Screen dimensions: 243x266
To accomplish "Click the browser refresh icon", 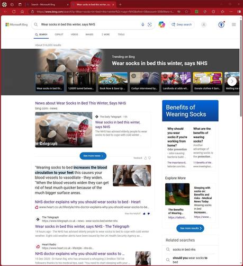I will 14,12.
